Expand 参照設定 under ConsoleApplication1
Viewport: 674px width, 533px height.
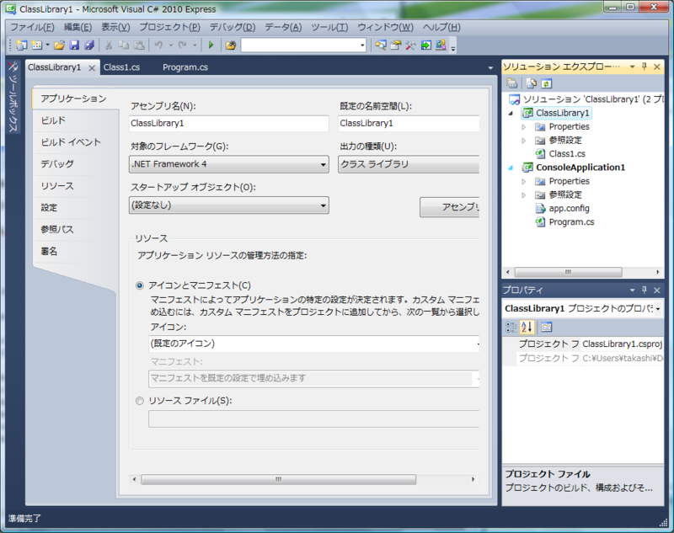pos(523,195)
